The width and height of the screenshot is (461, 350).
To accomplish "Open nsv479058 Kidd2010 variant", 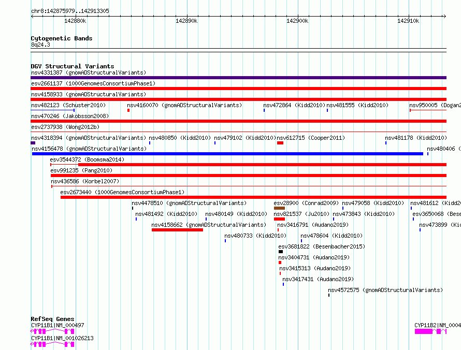I will coord(373,203).
